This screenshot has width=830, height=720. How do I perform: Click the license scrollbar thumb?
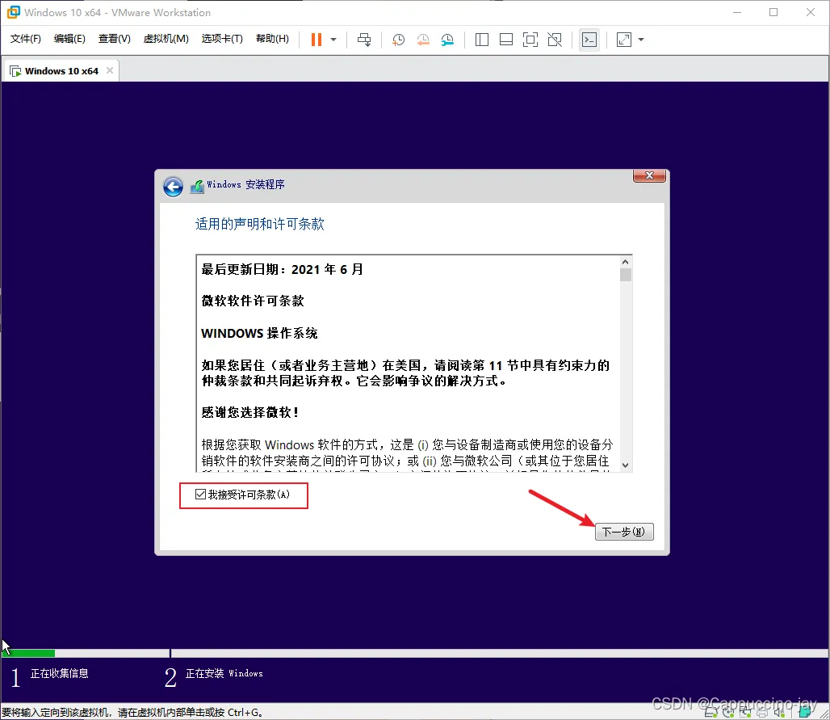[x=626, y=275]
